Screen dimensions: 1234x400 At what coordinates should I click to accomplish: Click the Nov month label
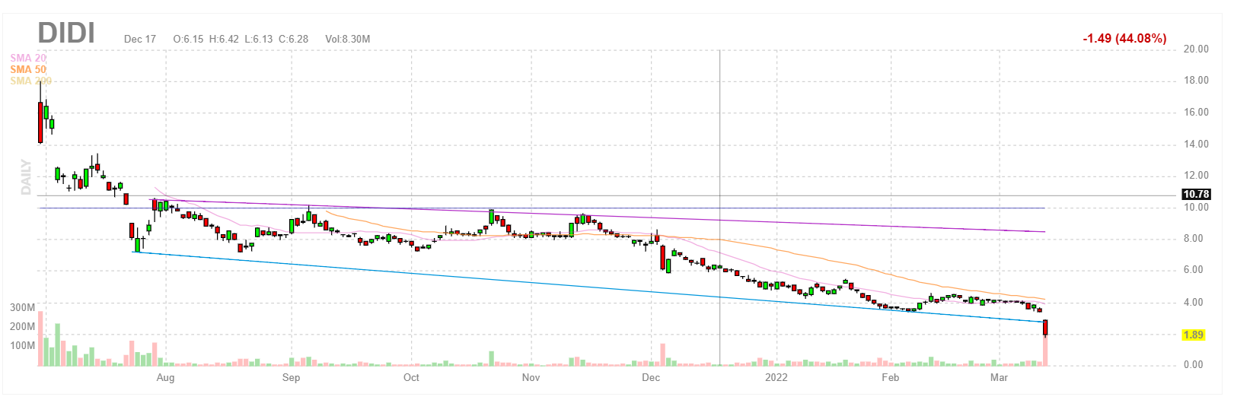point(531,377)
